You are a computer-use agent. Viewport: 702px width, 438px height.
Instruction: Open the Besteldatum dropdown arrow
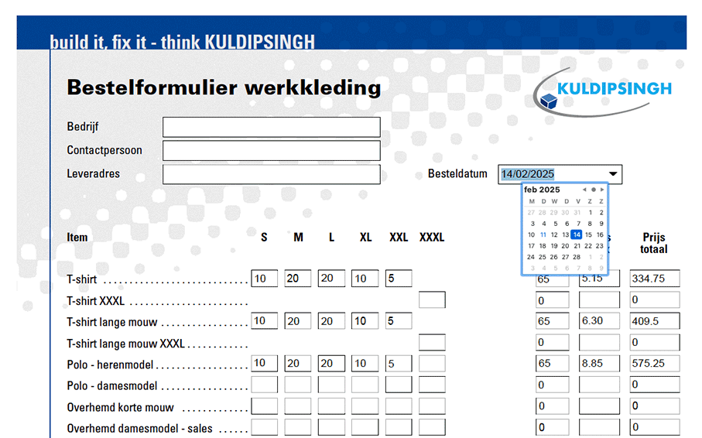[x=613, y=174]
